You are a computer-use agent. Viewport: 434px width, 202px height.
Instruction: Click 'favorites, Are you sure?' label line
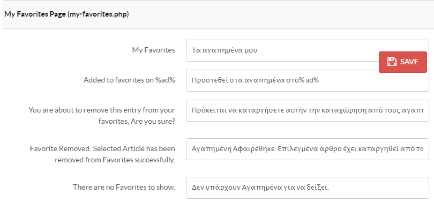tap(137, 122)
